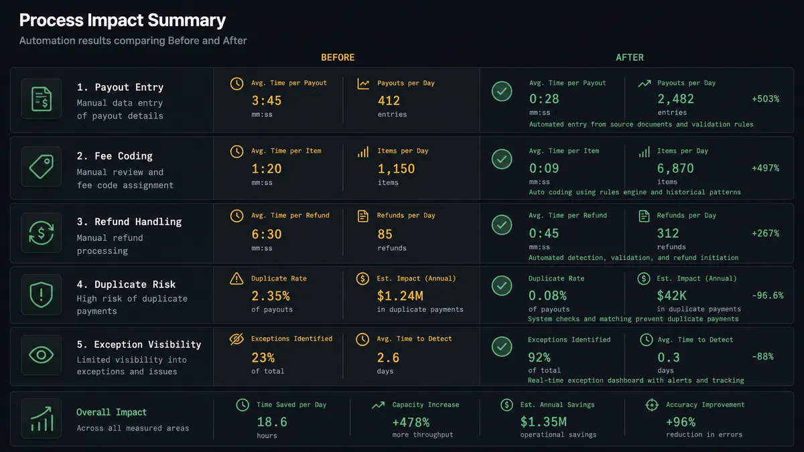Click the Process Impact Summary title
The image size is (804, 452).
123,20
